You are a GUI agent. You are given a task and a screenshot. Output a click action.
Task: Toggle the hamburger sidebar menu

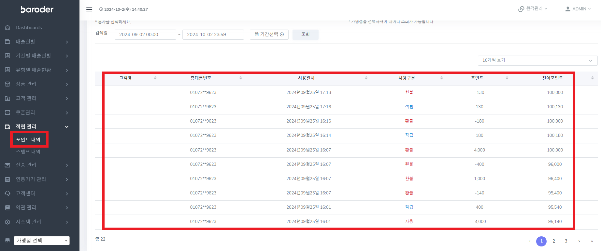click(89, 9)
